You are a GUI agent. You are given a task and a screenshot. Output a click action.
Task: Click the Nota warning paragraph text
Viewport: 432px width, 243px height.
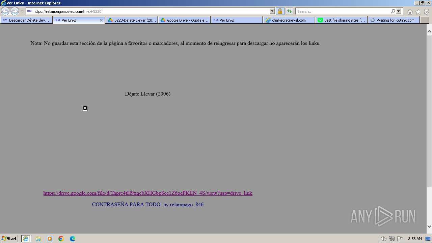click(175, 43)
